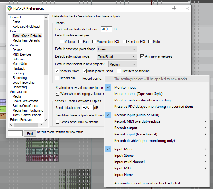Enable the Record arm checkbox
The height and width of the screenshot is (189, 213).
[x=57, y=78]
